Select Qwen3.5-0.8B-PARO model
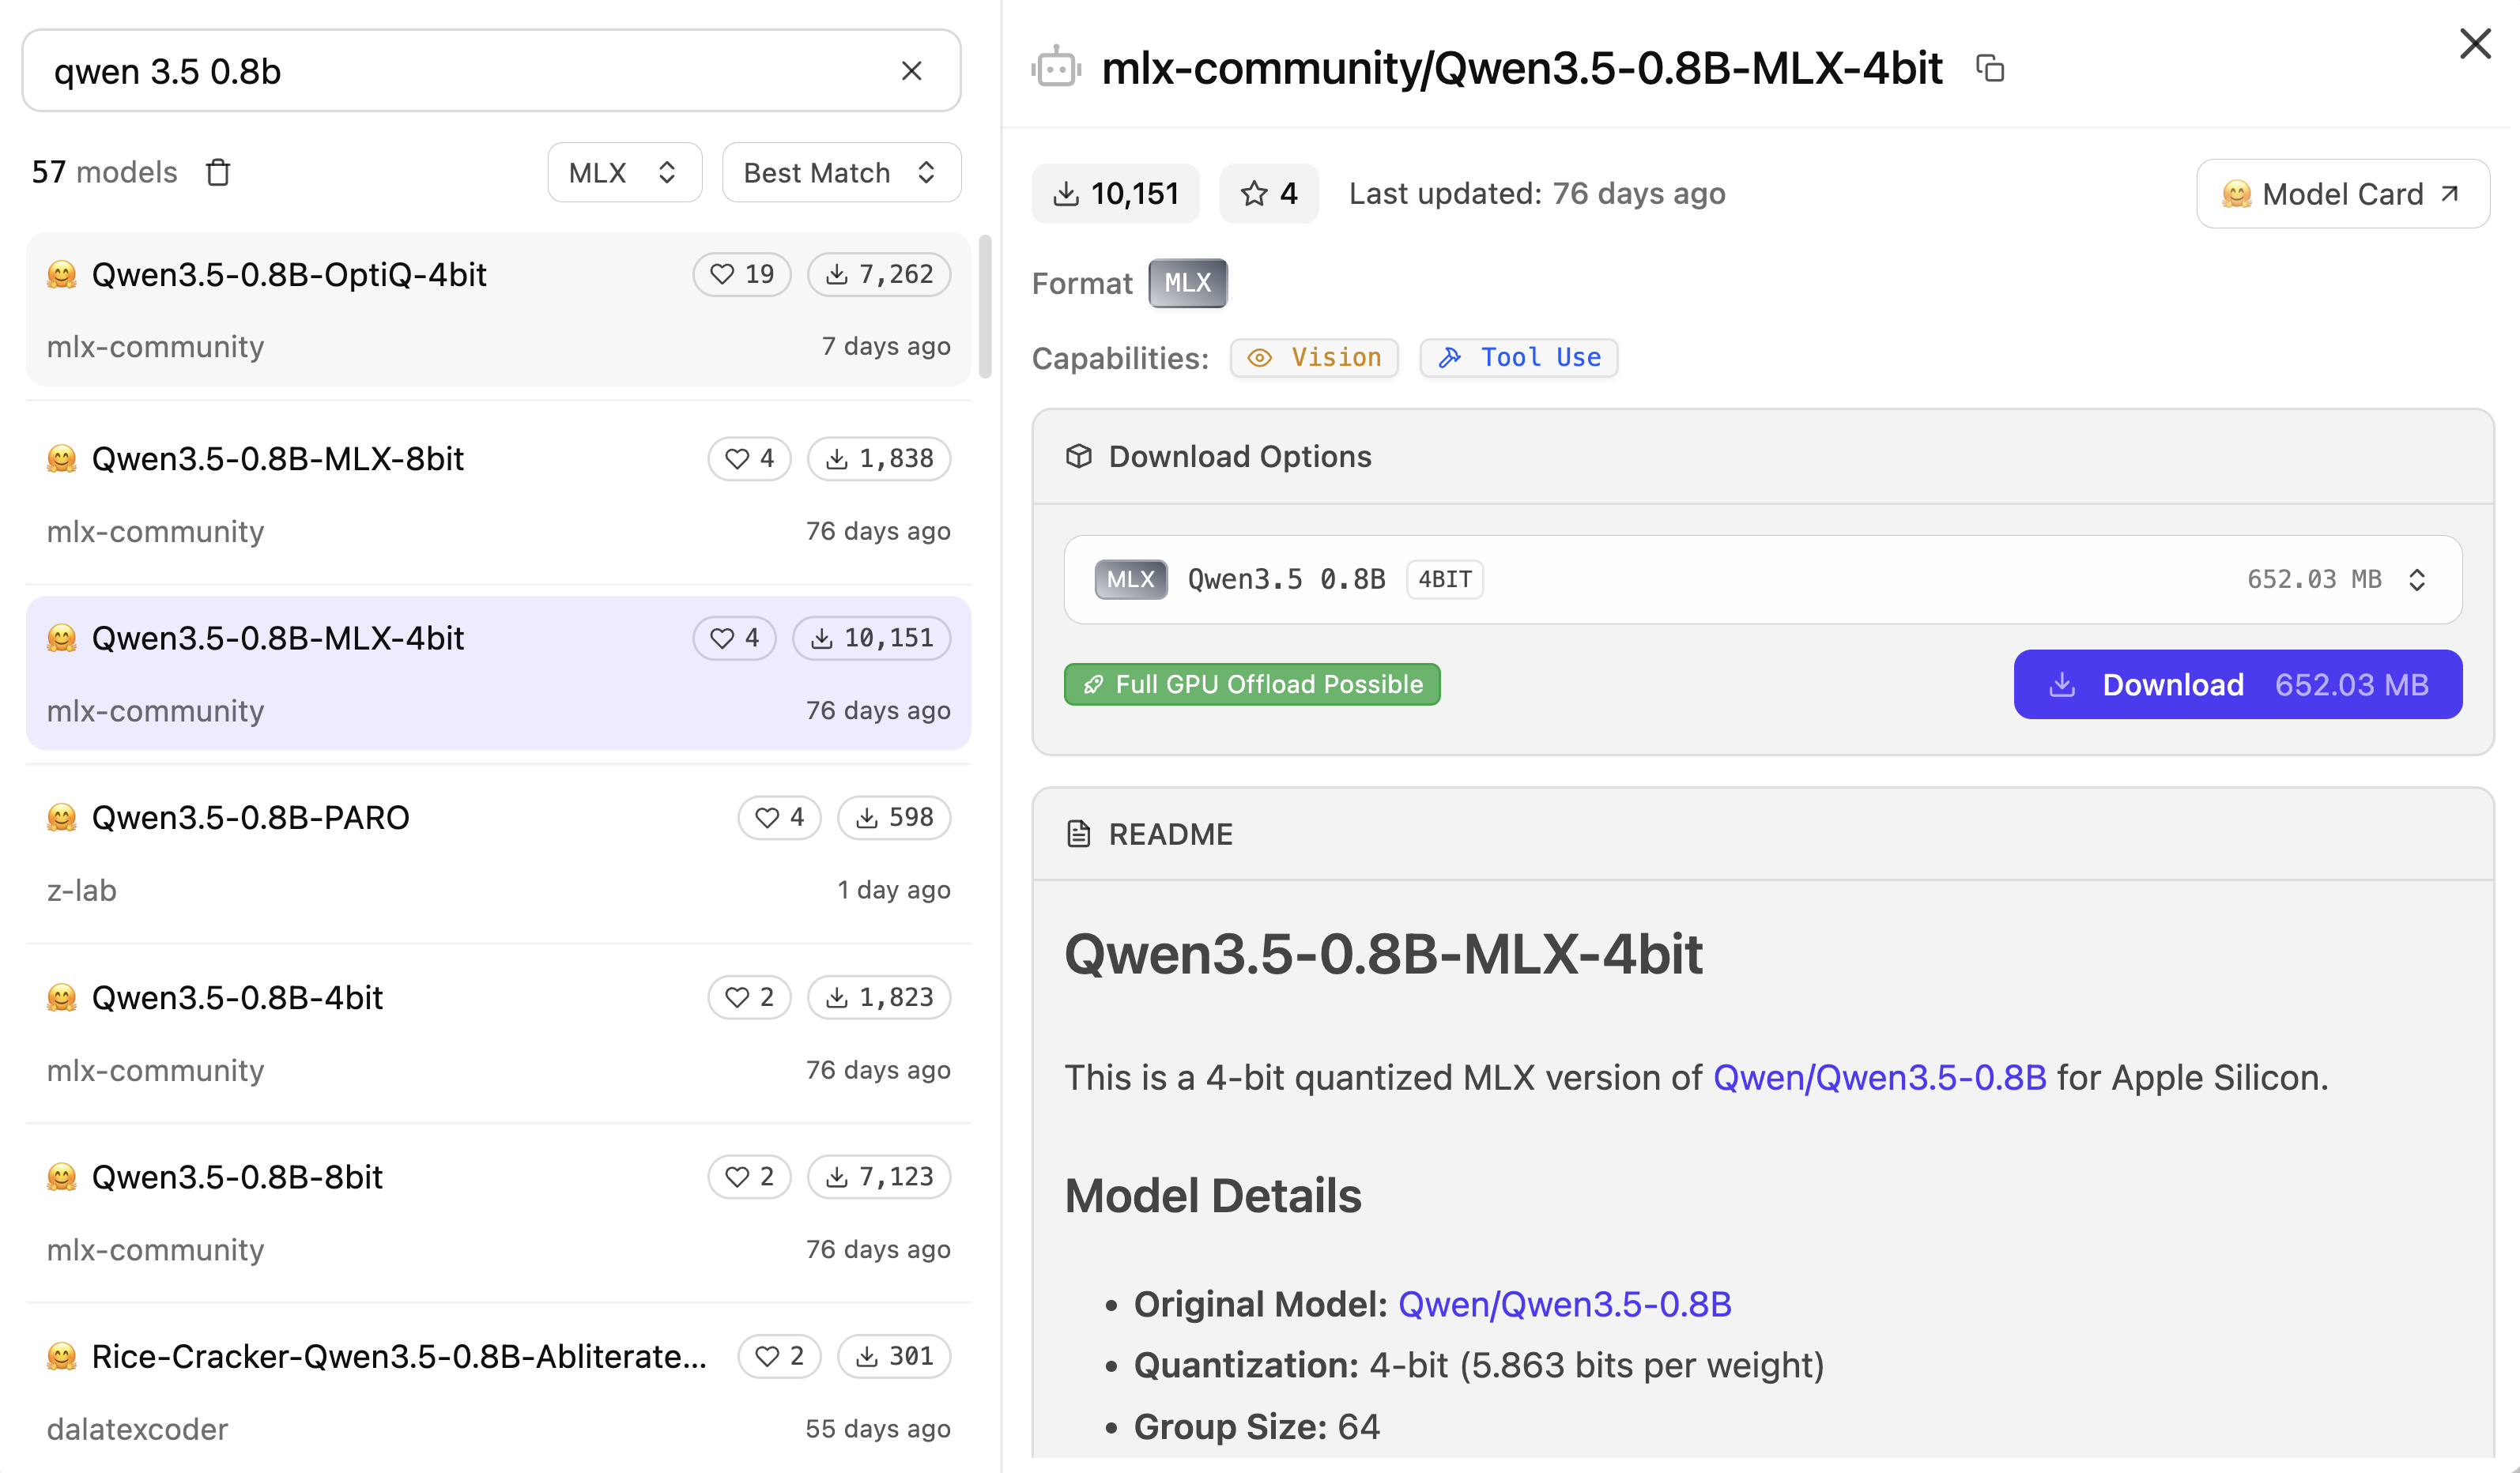This screenshot has width=2520, height=1473. [x=498, y=853]
